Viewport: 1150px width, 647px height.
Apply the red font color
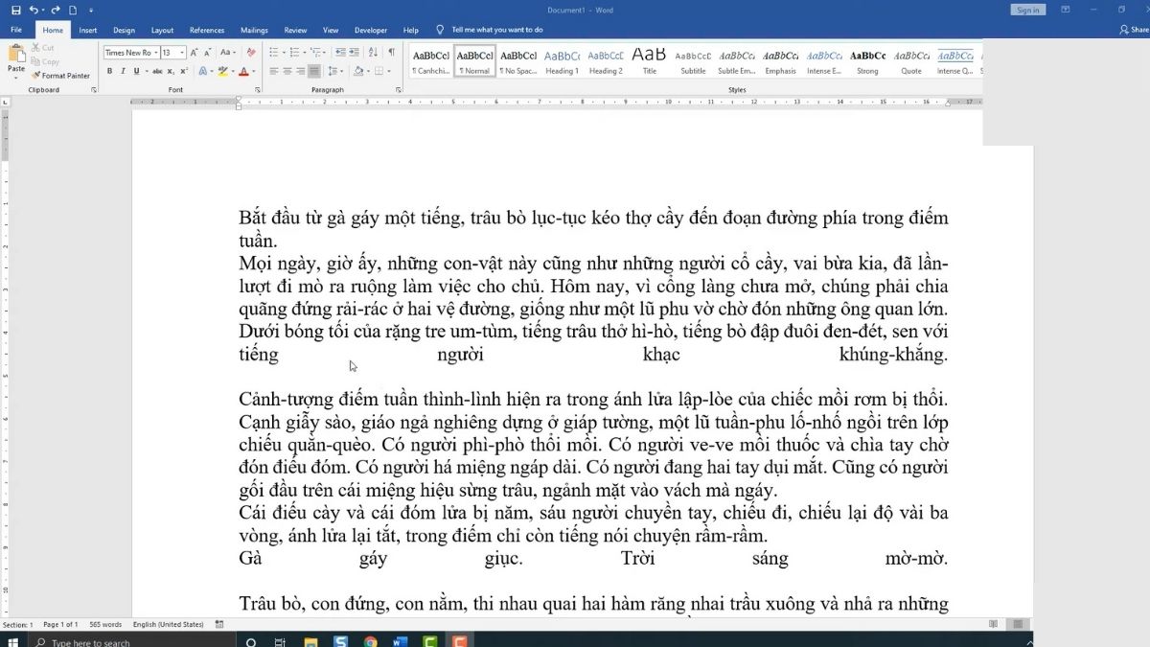[x=243, y=71]
